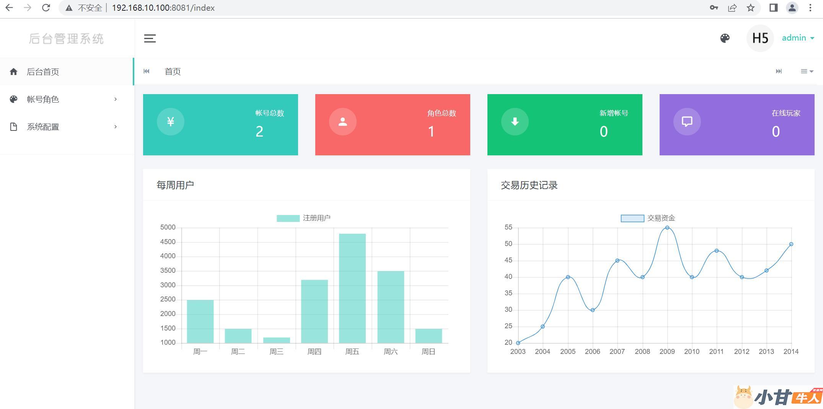
Task: Bookmark this page with the star icon
Action: pyautogui.click(x=751, y=8)
